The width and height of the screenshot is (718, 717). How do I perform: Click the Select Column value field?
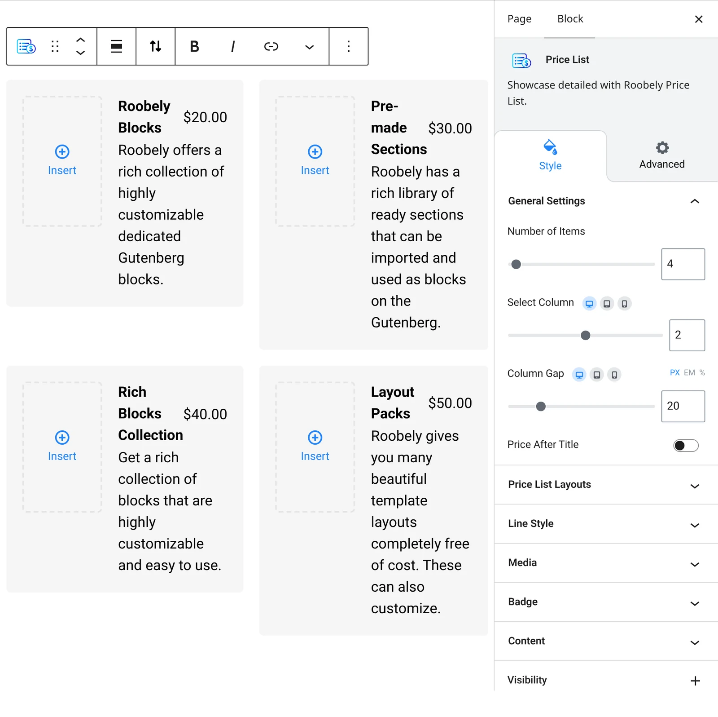(x=687, y=335)
